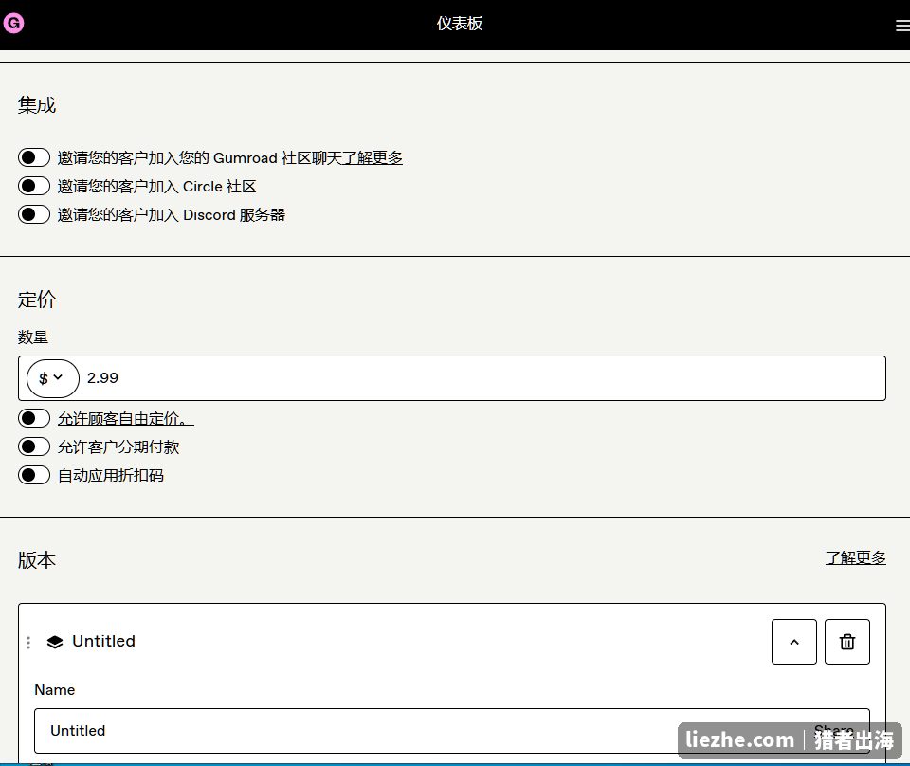This screenshot has height=766, width=910.
Task: Enable 允许客户分期付款 switch
Action: click(x=34, y=447)
